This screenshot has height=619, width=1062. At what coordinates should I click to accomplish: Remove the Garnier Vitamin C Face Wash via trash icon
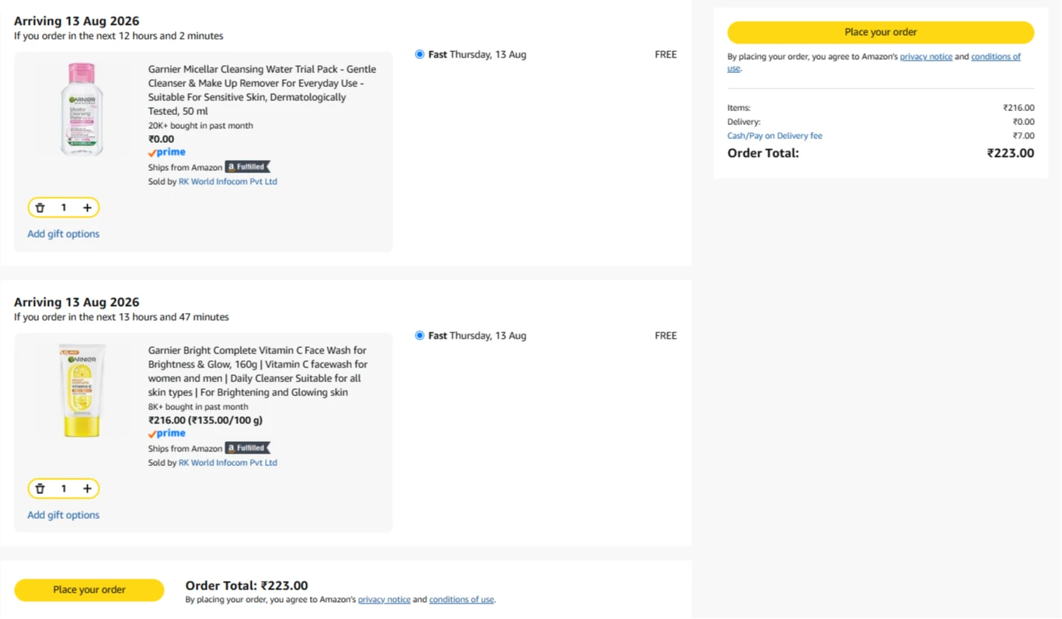(40, 489)
